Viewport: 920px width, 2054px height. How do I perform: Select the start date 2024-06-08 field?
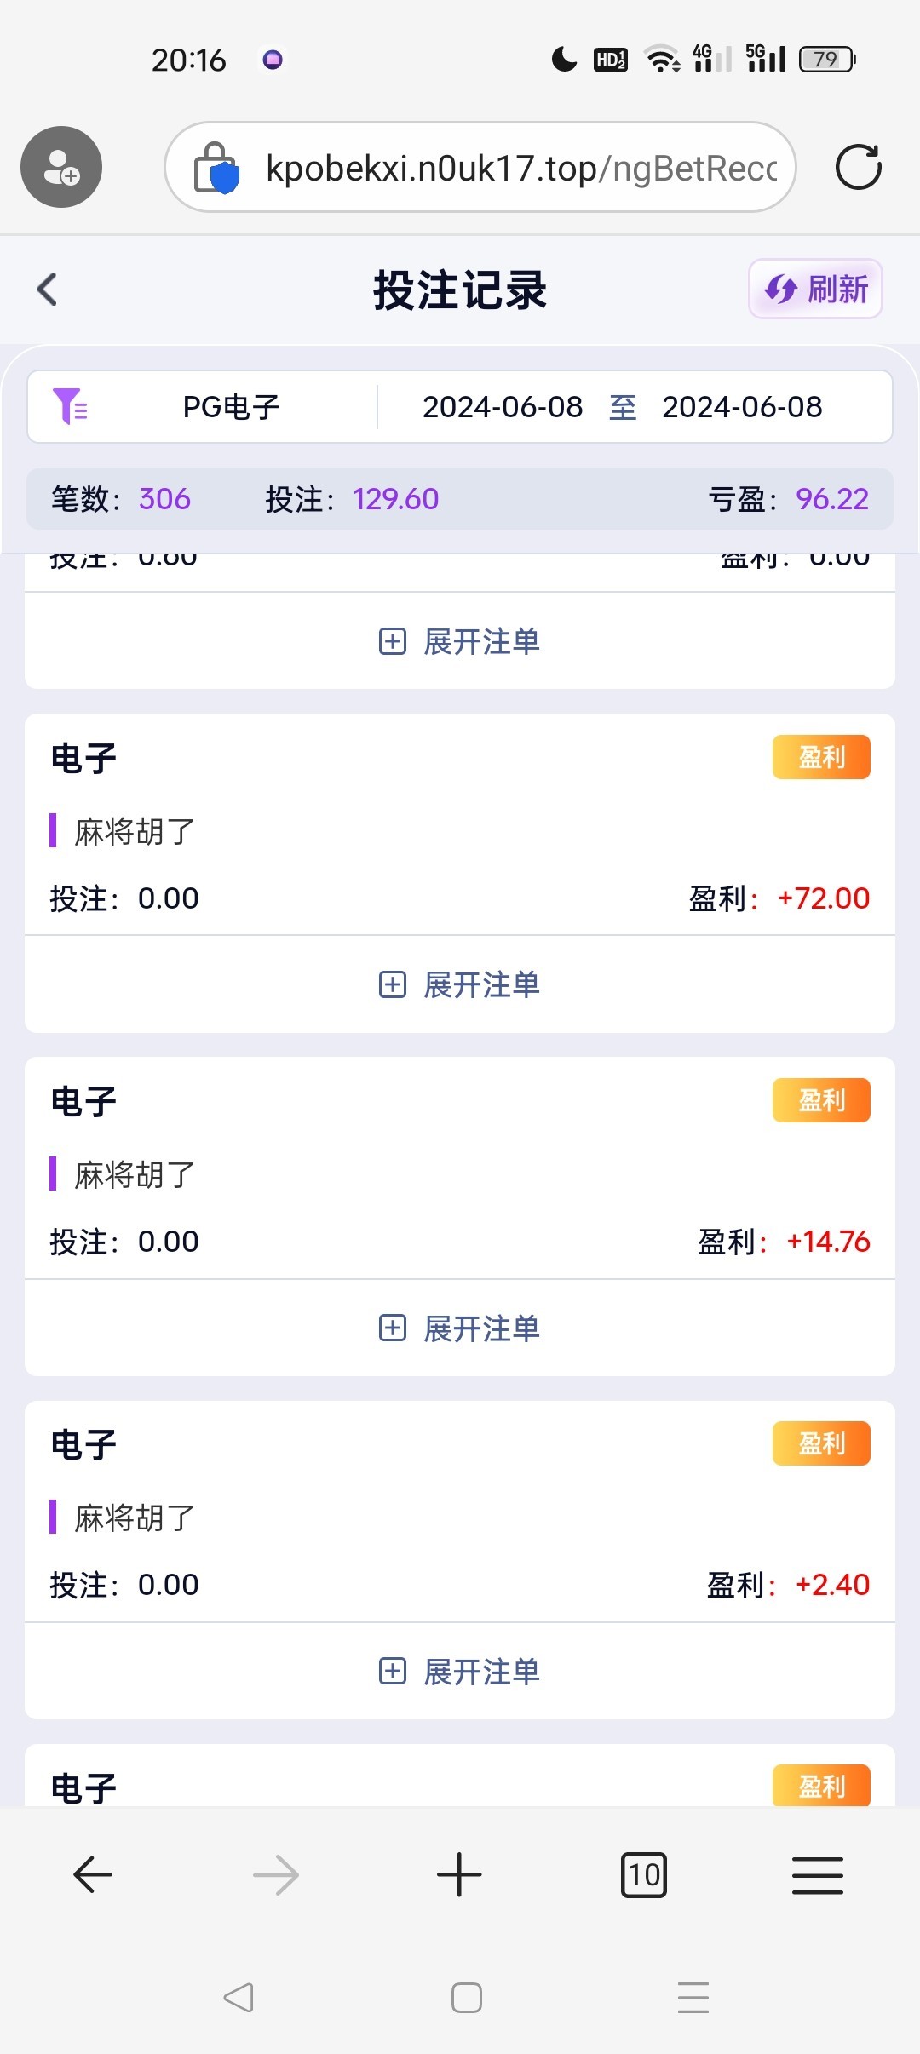point(503,407)
